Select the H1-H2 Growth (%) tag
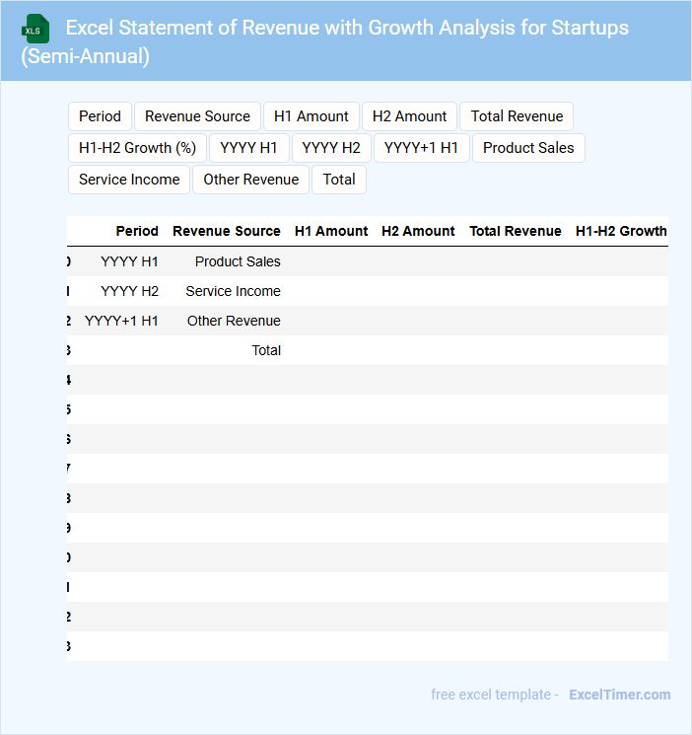692x735 pixels. coord(137,148)
